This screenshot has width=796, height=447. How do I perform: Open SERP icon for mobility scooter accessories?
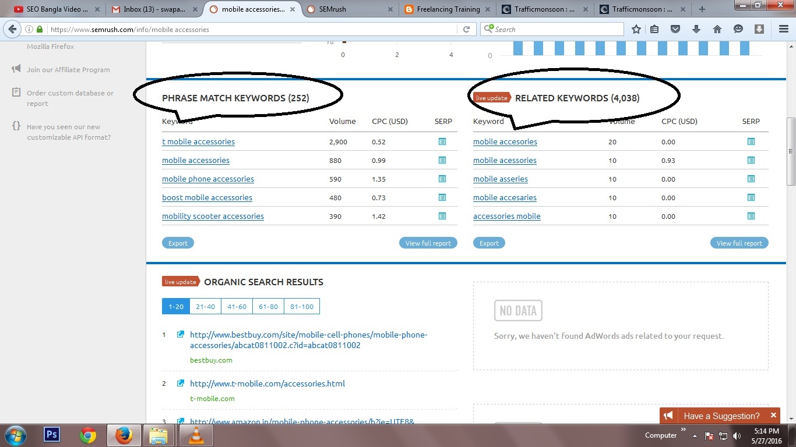pyautogui.click(x=442, y=216)
